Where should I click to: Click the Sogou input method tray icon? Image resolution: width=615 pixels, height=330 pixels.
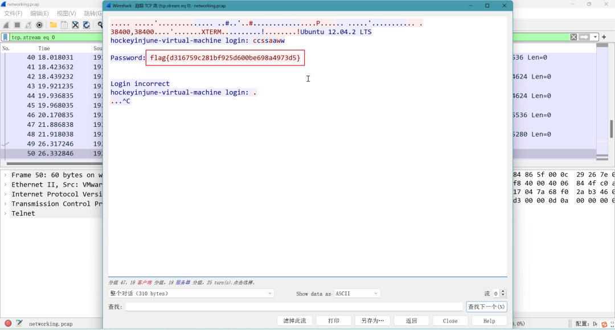(604, 324)
